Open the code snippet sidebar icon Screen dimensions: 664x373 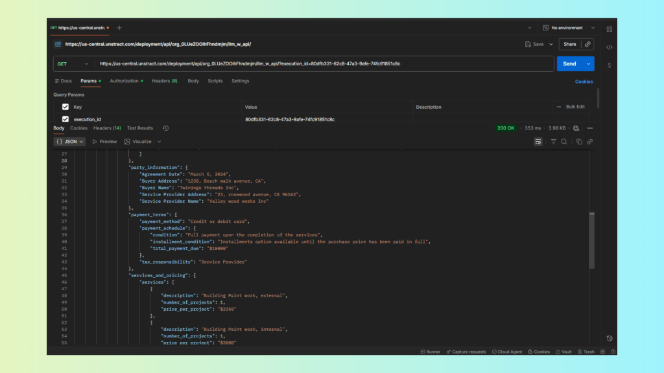pyautogui.click(x=609, y=47)
